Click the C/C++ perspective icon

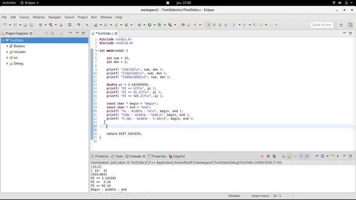[350, 24]
